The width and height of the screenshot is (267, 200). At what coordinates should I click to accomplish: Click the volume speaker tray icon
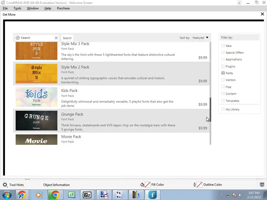click(241, 195)
